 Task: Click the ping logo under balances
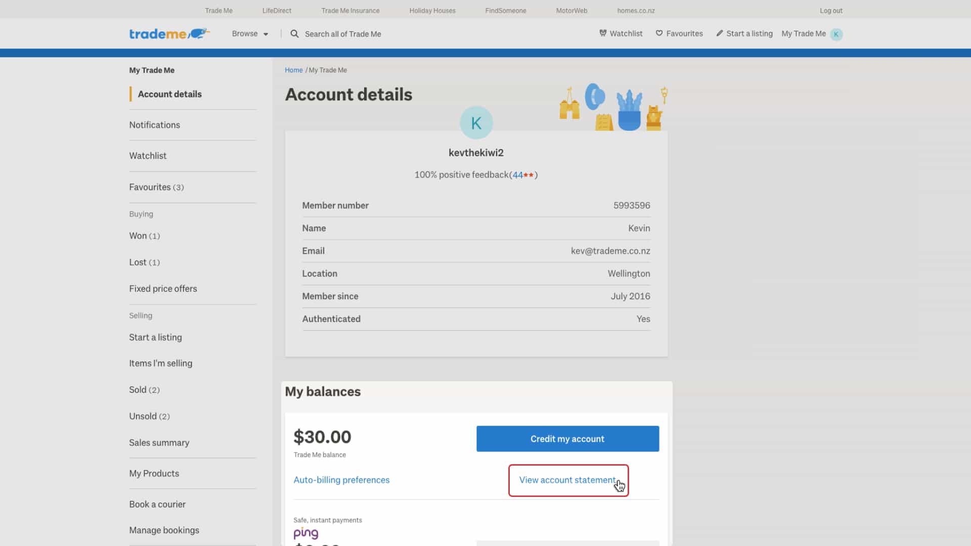306,533
